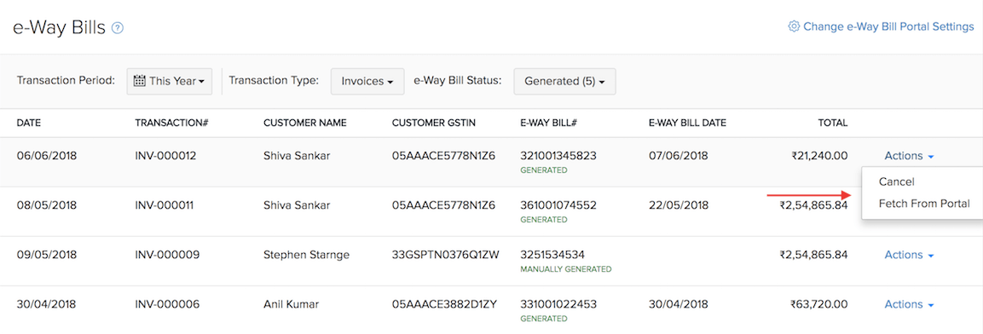Expand Actions dropdown for INV-000009
This screenshot has width=983, height=334.
tap(909, 255)
